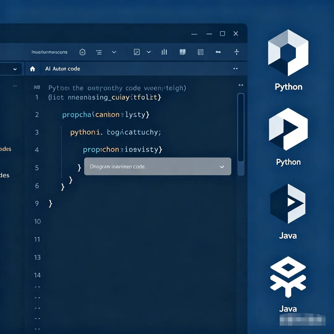Viewport: 334px width, 334px height.
Task: Toggle the split layout panel icon
Action: [182, 52]
